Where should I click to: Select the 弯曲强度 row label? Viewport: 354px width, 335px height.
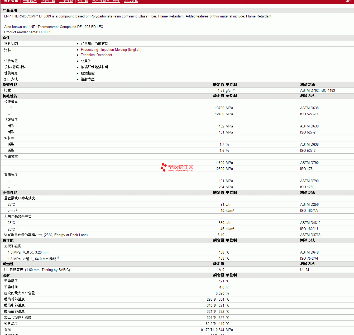coord(11,175)
